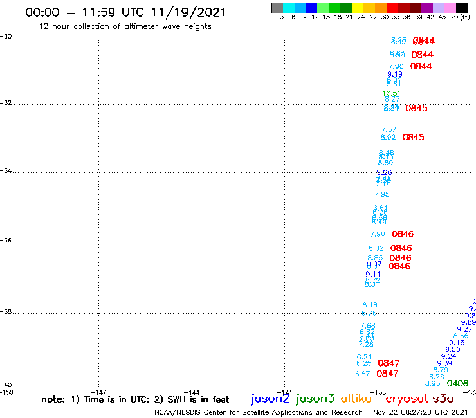
Task: Select the purple swatch in the color scale
Action: [x=427, y=8]
